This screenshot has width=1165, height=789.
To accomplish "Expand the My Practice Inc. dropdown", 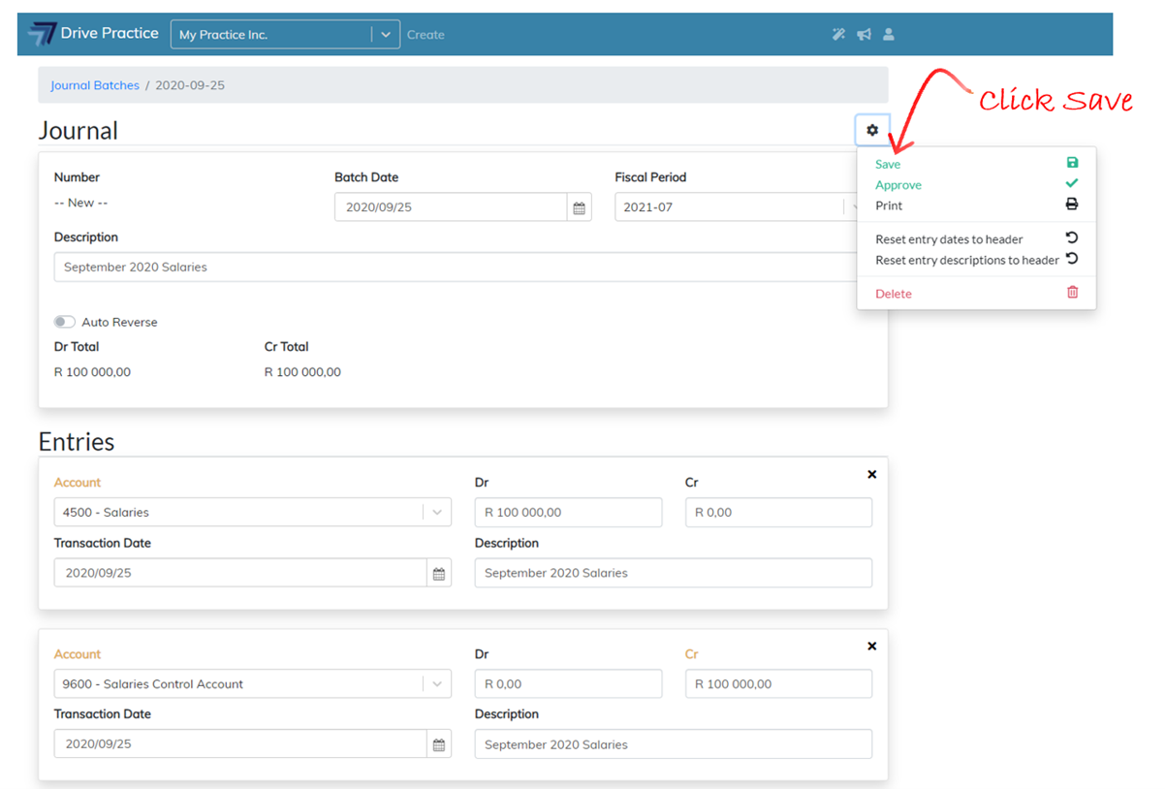I will (x=385, y=34).
